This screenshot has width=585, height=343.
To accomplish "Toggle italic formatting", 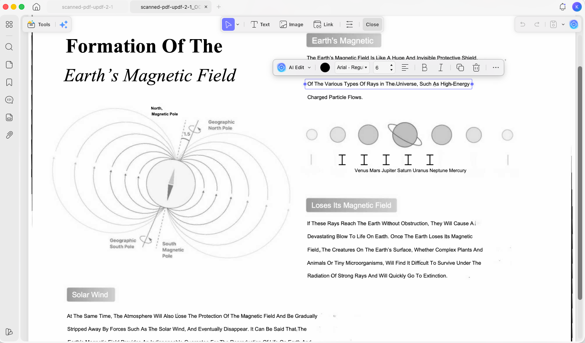I will 441,67.
